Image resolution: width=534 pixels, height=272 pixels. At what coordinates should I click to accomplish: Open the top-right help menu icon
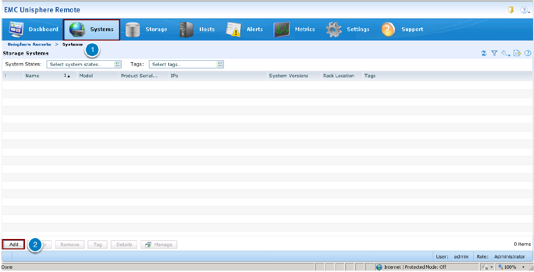525,10
